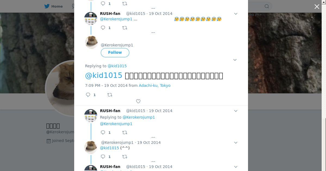Like the main tweet with the heart
The height and width of the screenshot is (171, 326).
[x=138, y=101]
